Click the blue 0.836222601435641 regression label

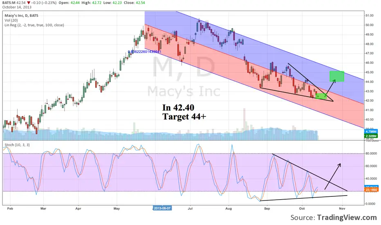click(x=145, y=52)
